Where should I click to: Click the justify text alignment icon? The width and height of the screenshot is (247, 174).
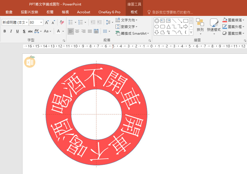pos(90,31)
